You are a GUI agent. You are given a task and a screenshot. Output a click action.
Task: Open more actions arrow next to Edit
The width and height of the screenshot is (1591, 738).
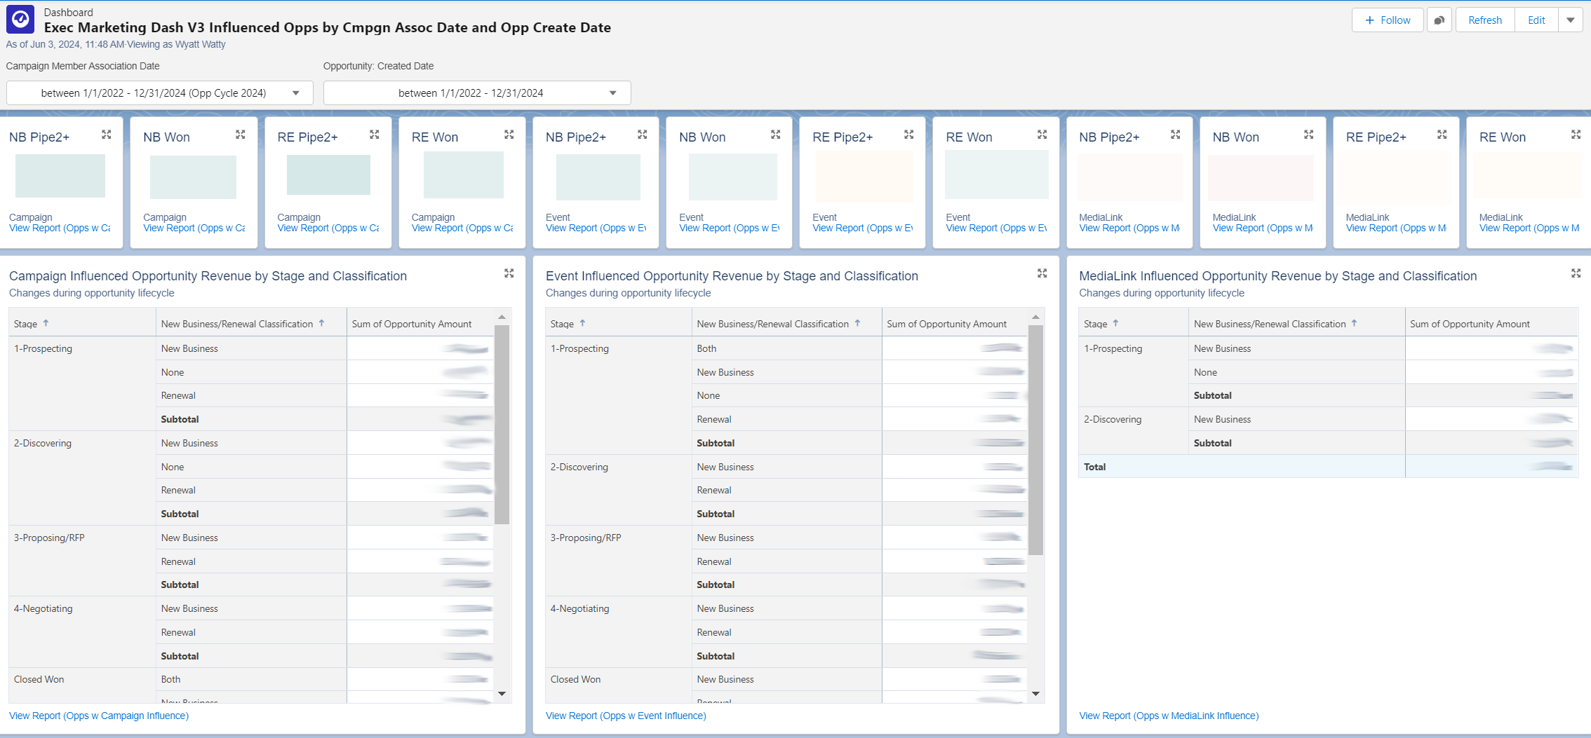coord(1571,20)
